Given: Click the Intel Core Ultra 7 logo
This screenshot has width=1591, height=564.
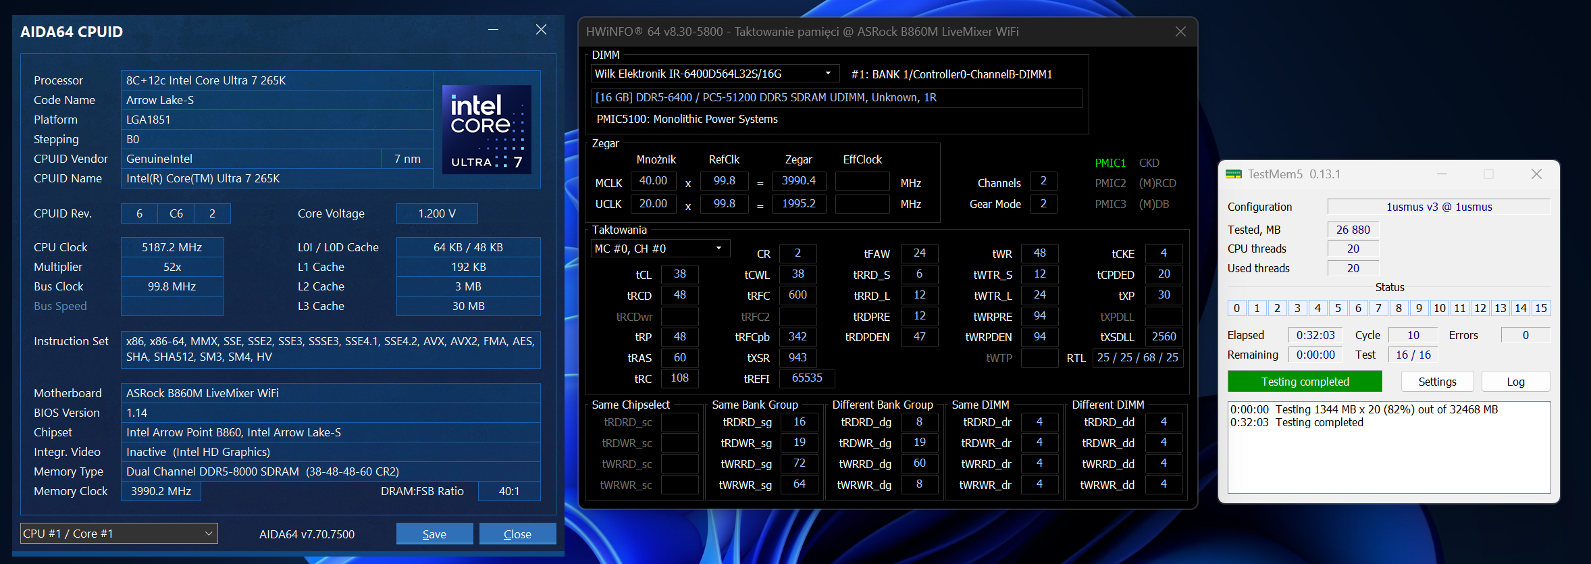Looking at the screenshot, I should (x=486, y=130).
